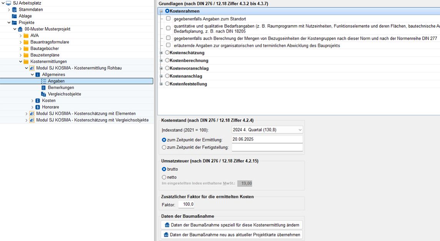Expand the AVA folder in tree
Screen dimensions: 440x241
tap(21, 36)
